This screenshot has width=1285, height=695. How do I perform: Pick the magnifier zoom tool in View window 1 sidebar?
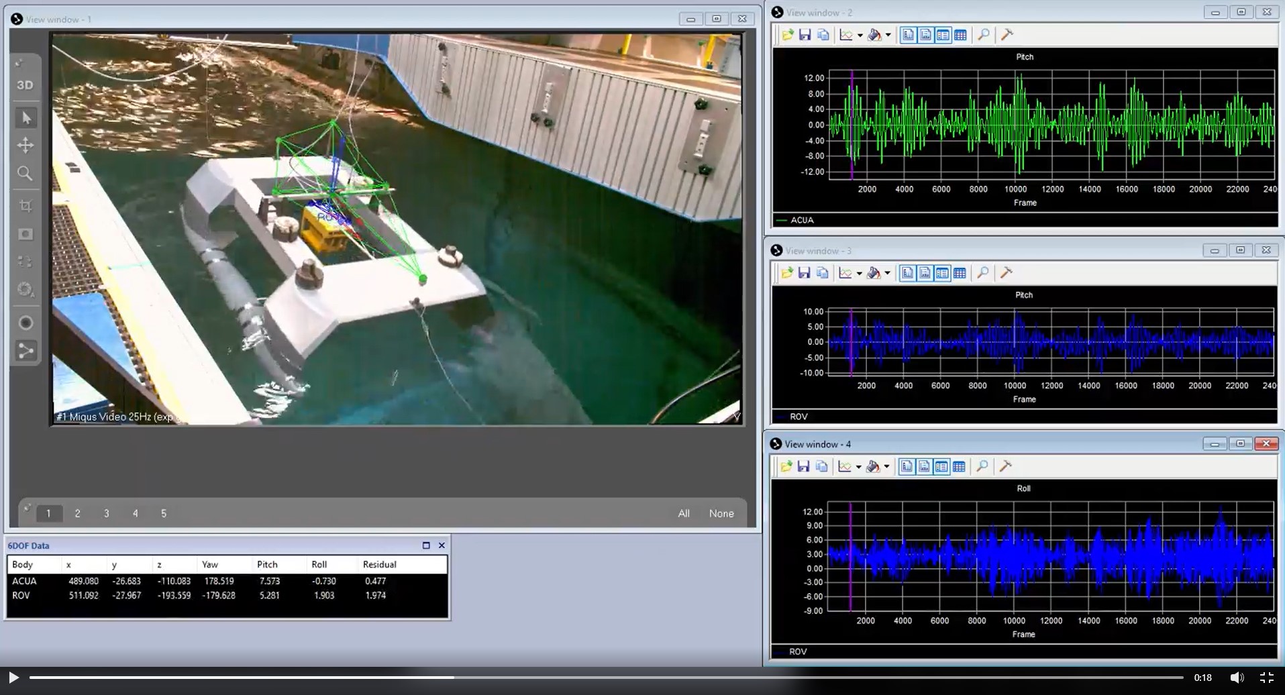(x=25, y=174)
